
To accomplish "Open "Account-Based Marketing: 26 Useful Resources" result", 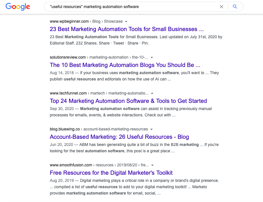I will [x=119, y=137].
